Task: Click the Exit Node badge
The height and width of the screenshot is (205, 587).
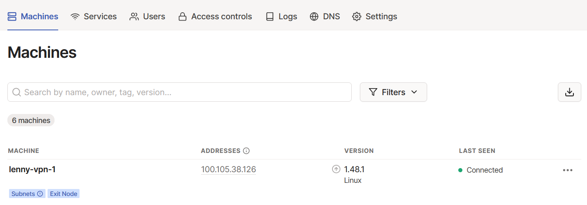Action: pos(64,194)
